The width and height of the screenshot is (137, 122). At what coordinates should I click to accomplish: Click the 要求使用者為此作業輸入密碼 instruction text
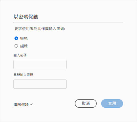point(40,29)
